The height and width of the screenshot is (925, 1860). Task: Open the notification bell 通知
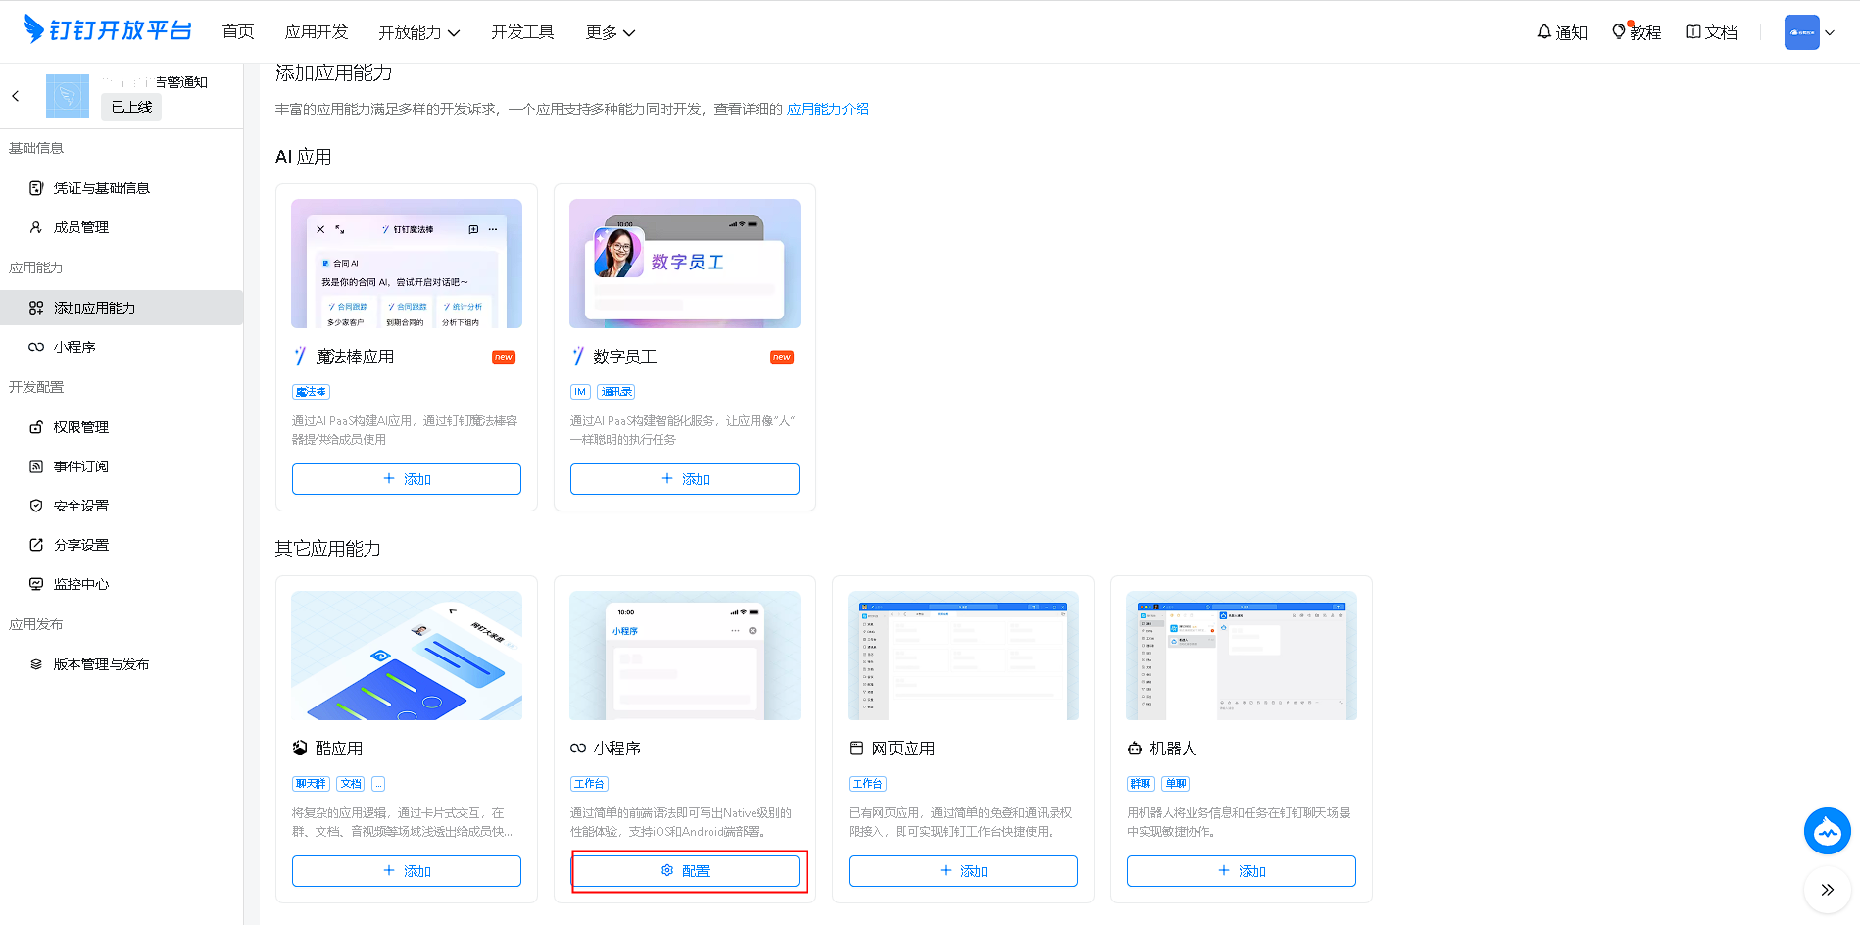(x=1561, y=32)
